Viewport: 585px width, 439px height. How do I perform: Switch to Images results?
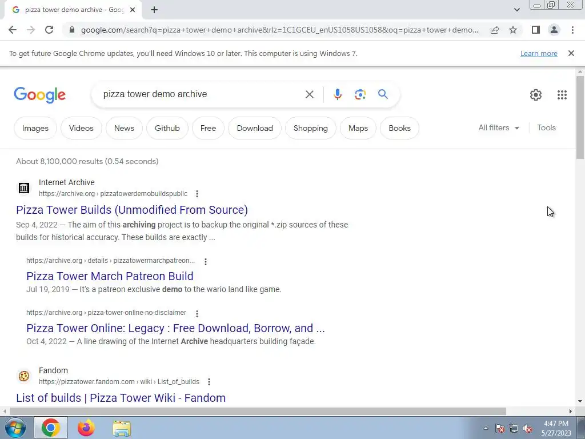pyautogui.click(x=35, y=128)
